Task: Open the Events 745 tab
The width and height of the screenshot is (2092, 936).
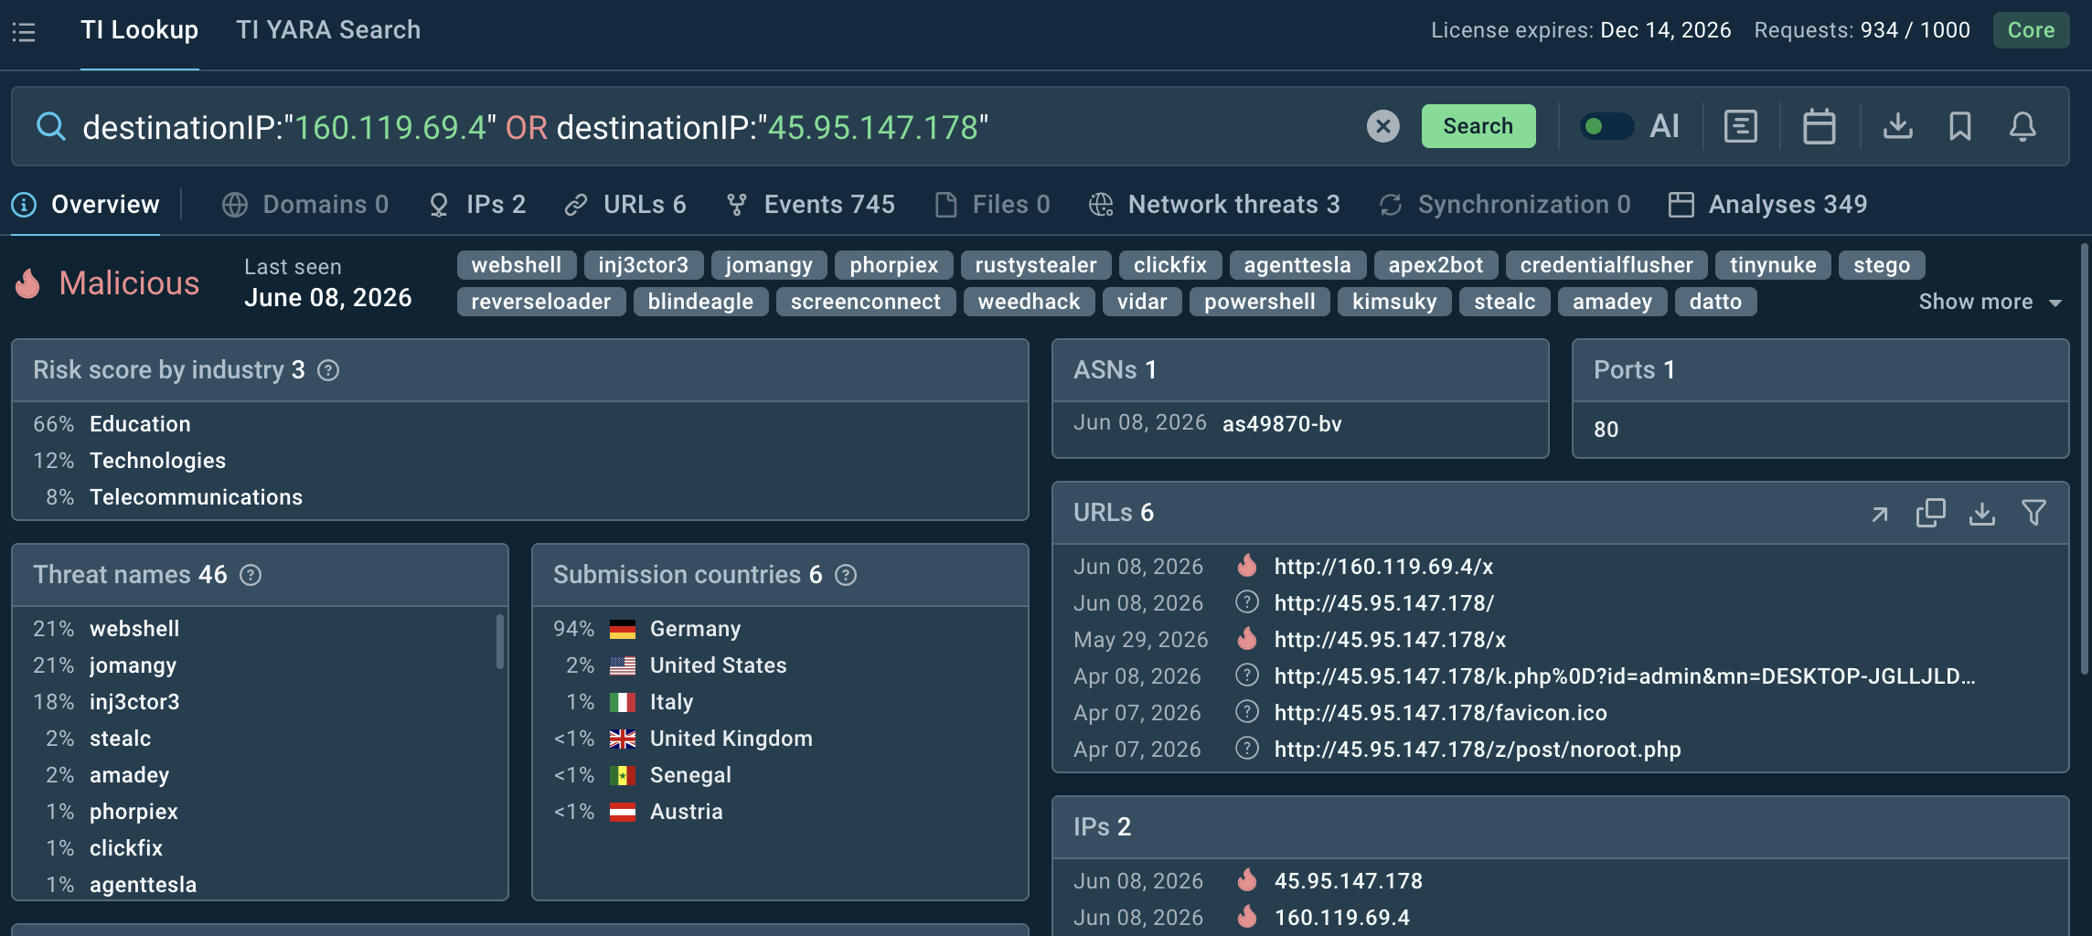Action: 810,205
